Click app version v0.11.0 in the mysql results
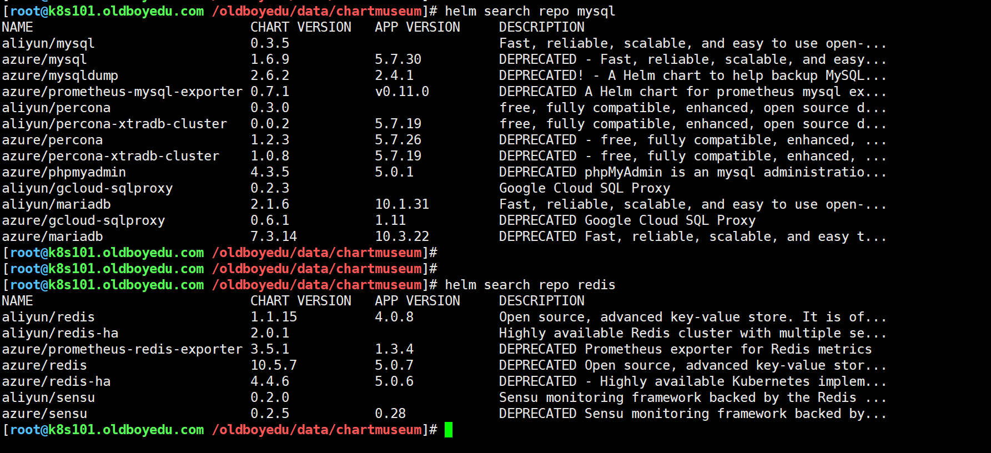This screenshot has width=991, height=453. [402, 92]
